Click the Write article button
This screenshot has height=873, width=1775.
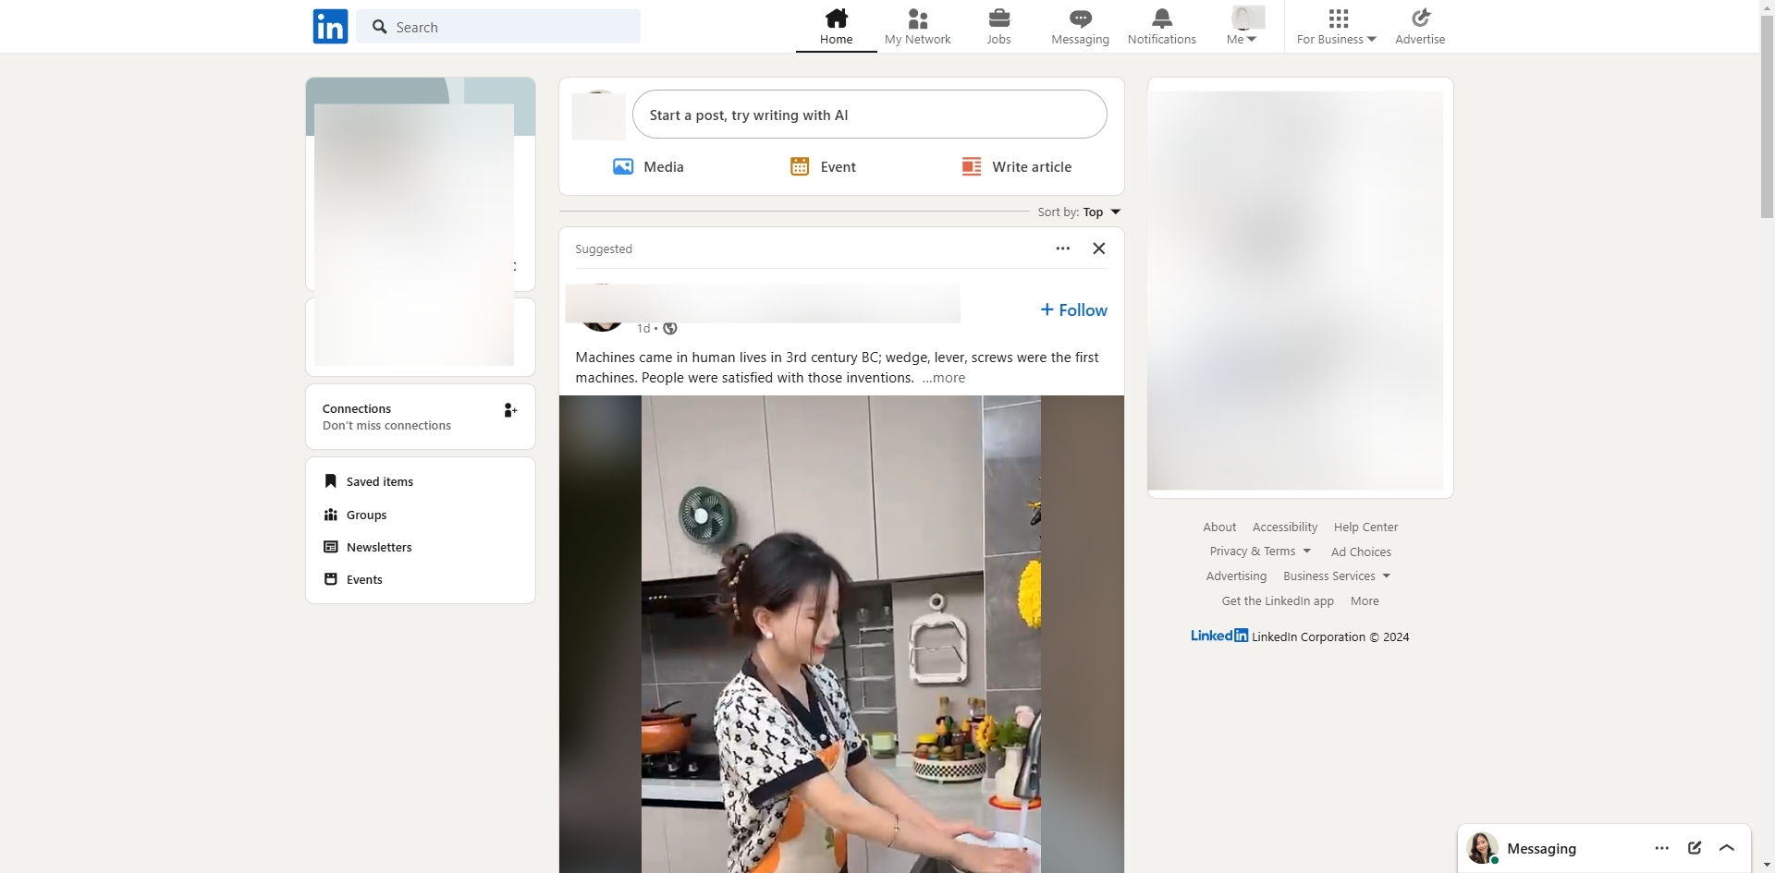1017,167
